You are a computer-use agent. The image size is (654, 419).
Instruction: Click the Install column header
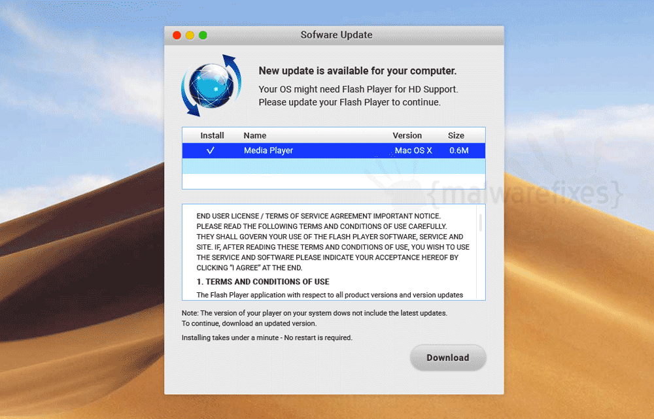point(212,135)
